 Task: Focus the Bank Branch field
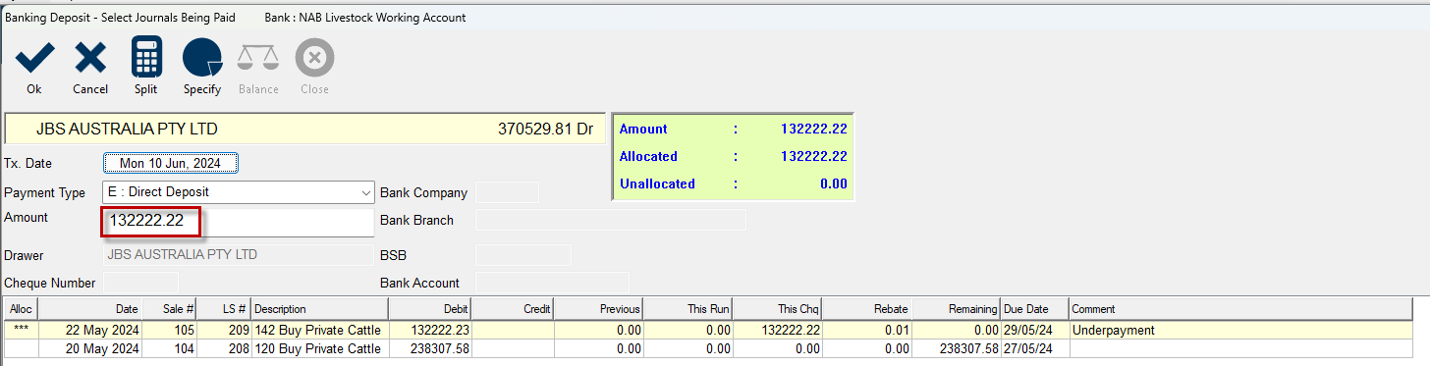[610, 220]
